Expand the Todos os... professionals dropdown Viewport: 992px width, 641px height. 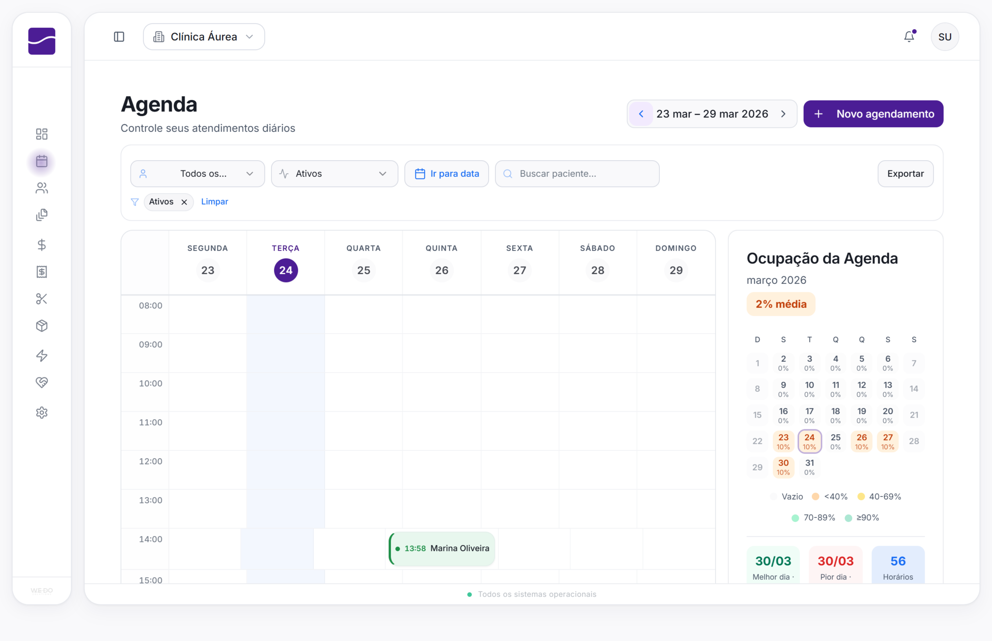[x=197, y=174]
